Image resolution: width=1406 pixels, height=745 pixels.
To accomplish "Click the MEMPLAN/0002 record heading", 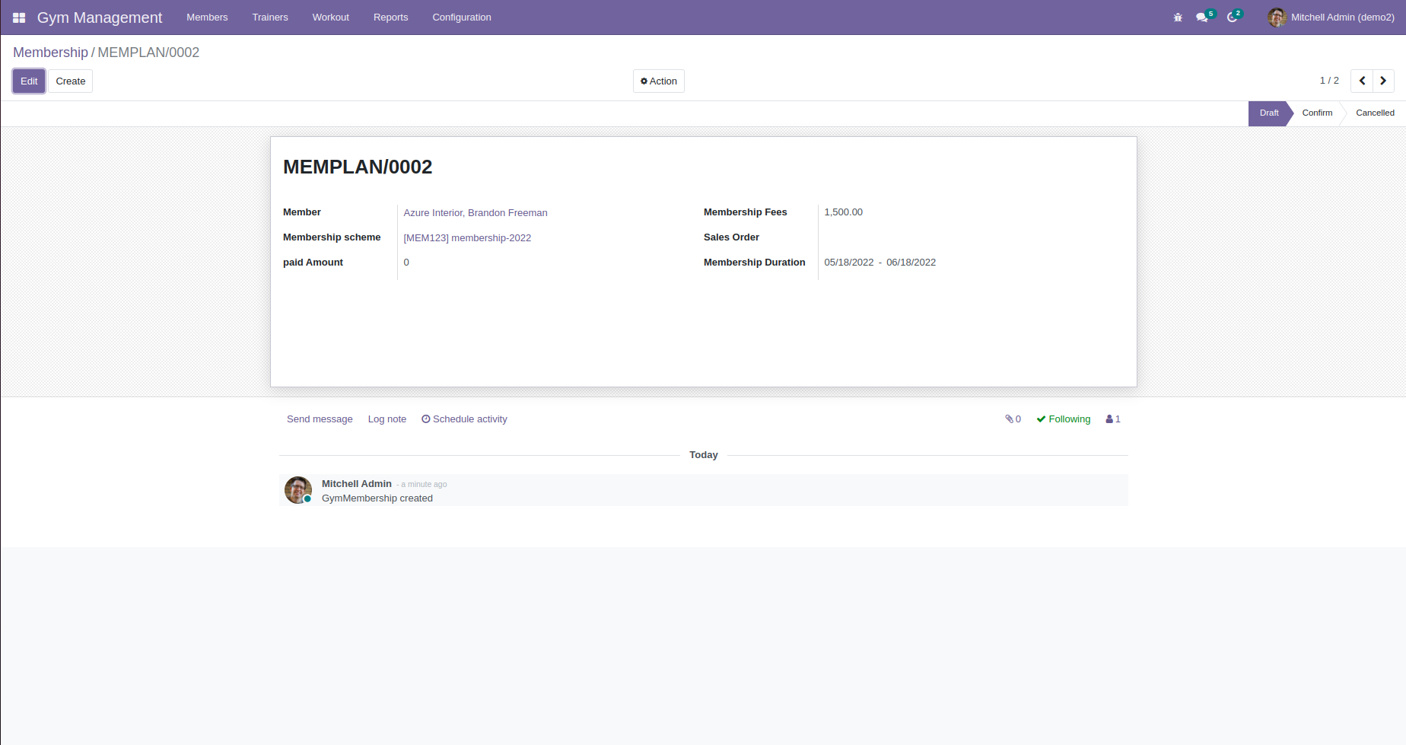I will point(358,167).
